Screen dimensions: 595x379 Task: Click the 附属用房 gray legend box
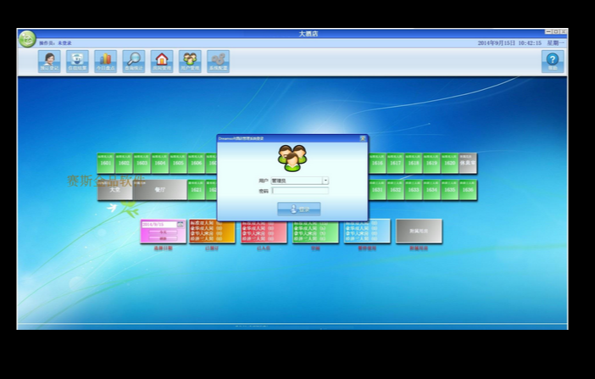419,231
